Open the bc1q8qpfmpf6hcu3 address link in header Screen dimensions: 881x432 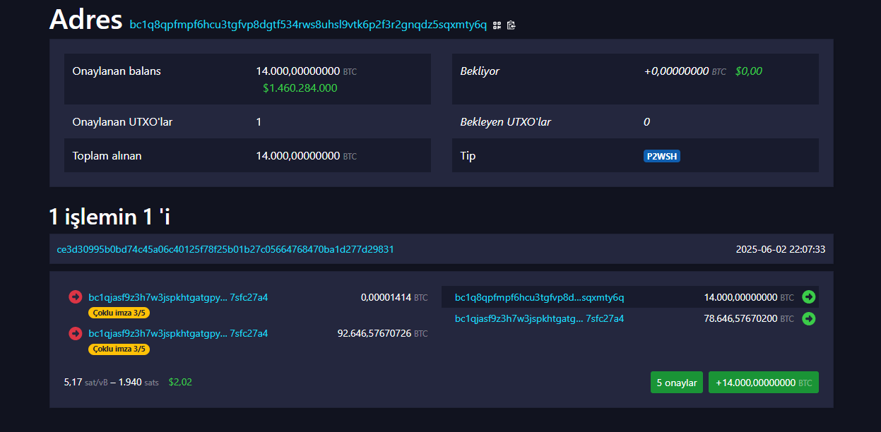tap(308, 25)
